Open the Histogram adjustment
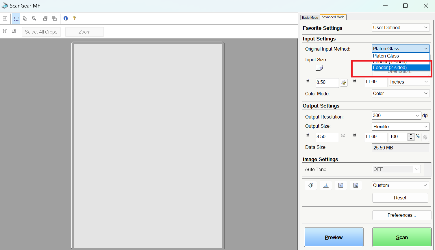The width and height of the screenshot is (435, 250). coord(326,185)
